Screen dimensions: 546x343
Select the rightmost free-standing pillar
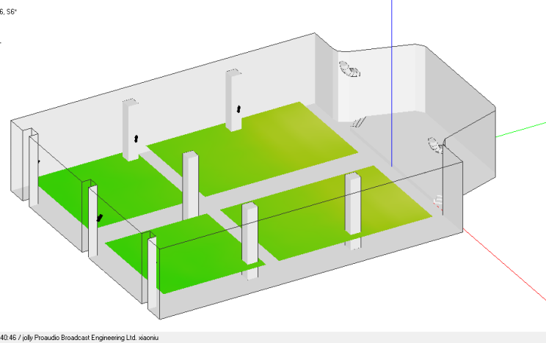pos(353,213)
